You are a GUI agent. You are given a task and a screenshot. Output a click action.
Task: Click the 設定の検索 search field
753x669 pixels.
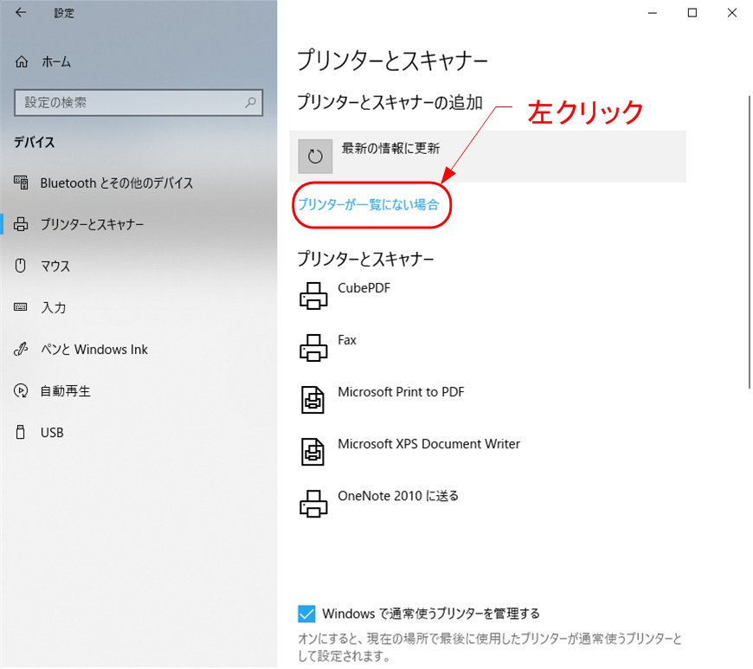point(138,102)
